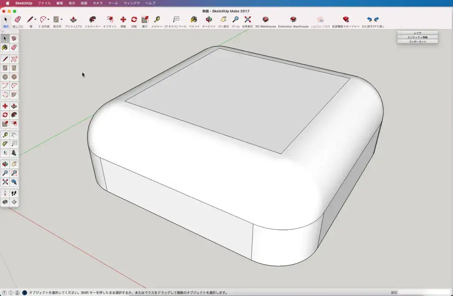
Task: Select Position Camera tool in left palette
Action: pyautogui.click(x=5, y=194)
